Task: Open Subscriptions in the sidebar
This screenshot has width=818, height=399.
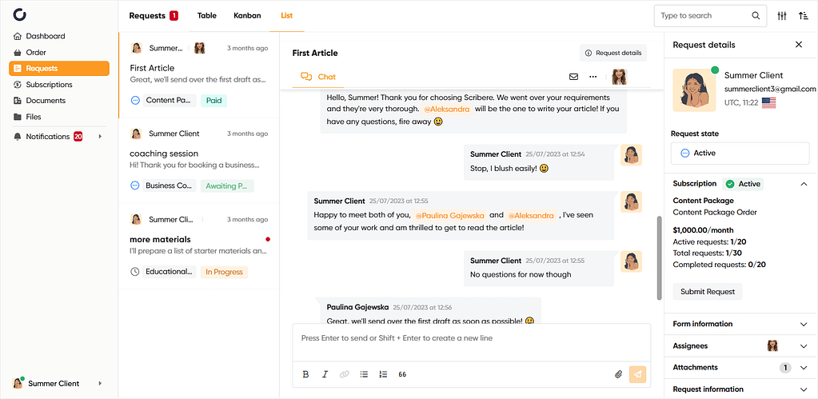Action: (x=49, y=85)
